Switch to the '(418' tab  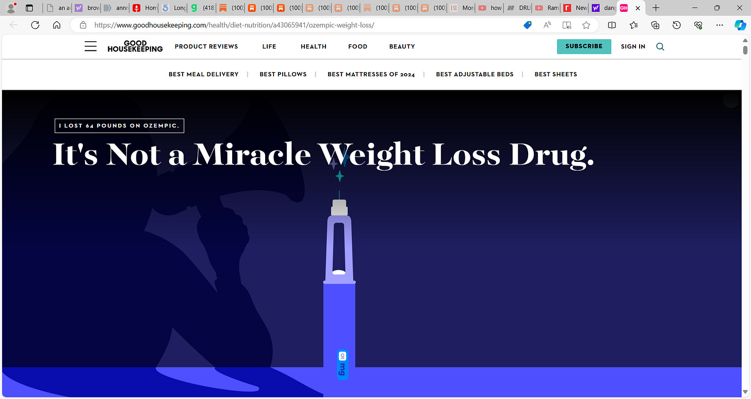pyautogui.click(x=202, y=8)
